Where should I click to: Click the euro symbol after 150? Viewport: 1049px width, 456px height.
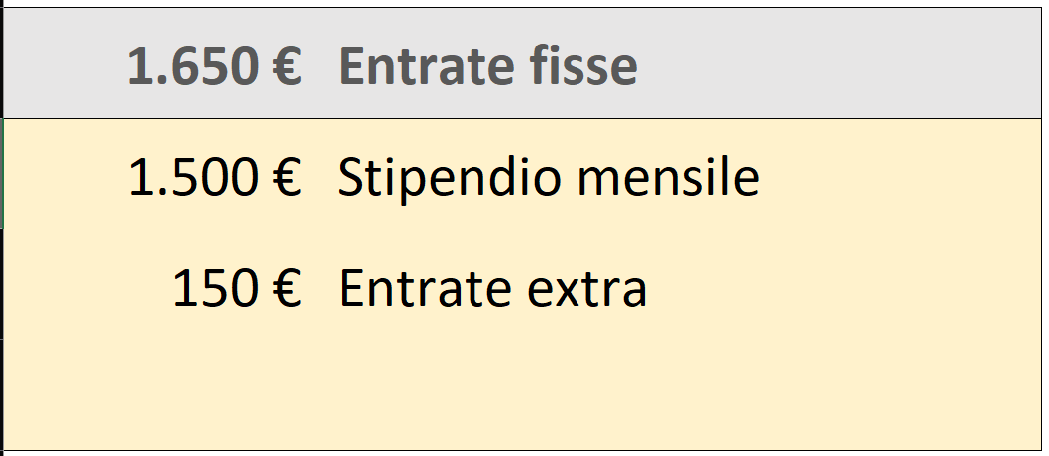click(287, 289)
